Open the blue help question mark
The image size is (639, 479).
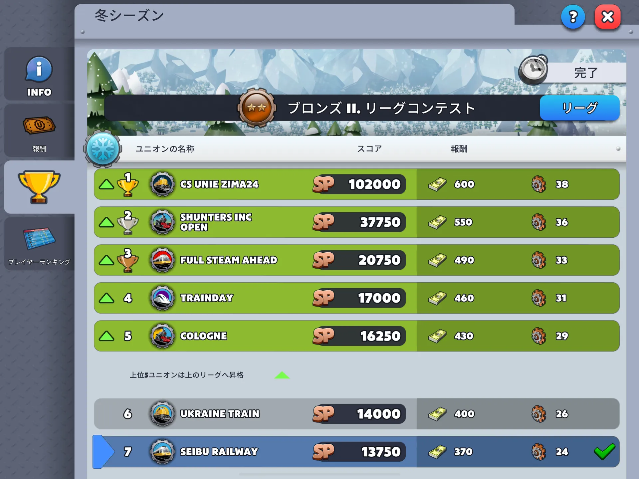[573, 17]
